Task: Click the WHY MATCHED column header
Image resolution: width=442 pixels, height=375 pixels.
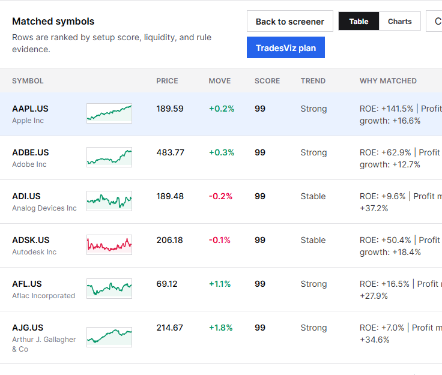Action: coord(388,81)
